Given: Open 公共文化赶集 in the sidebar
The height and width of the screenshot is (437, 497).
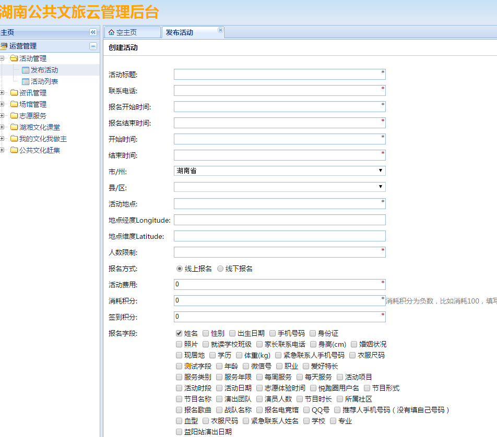Looking at the screenshot, I should [40, 150].
